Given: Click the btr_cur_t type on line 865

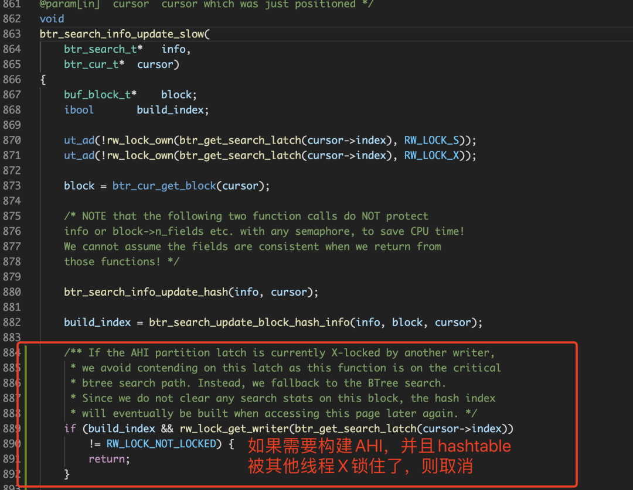Looking at the screenshot, I should click(91, 64).
